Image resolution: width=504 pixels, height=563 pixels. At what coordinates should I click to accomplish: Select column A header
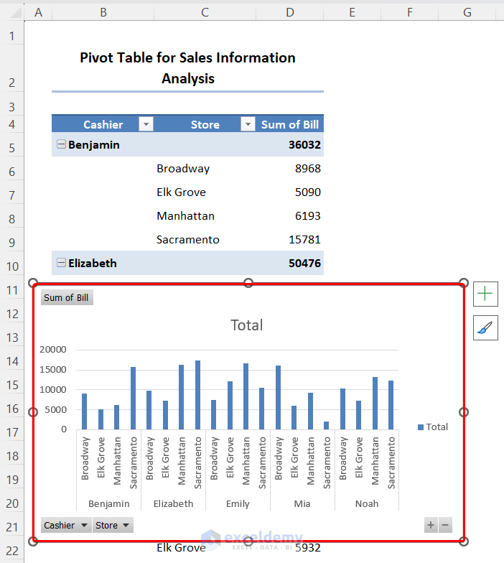point(39,12)
